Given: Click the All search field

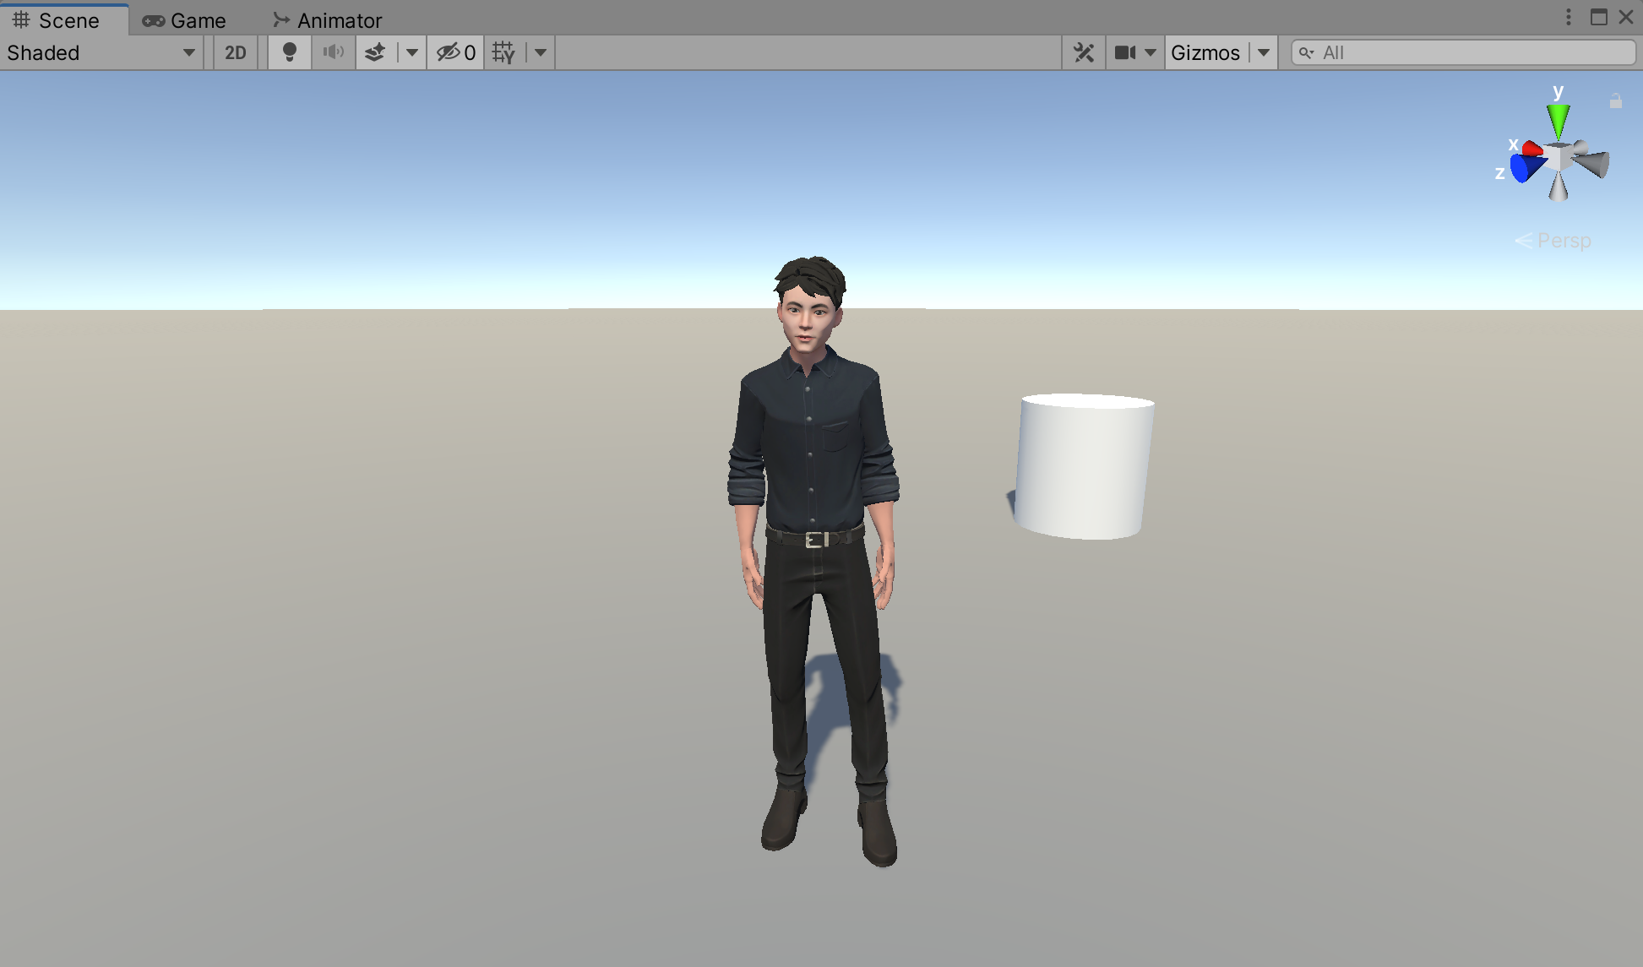Looking at the screenshot, I should [x=1461, y=52].
